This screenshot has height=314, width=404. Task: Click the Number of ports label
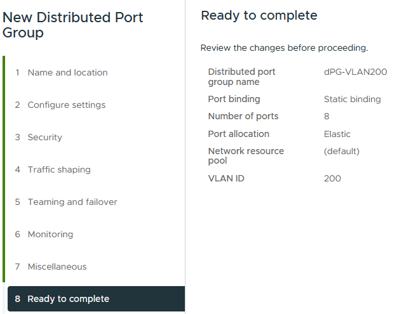coord(243,116)
